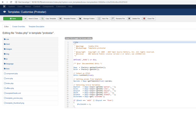Click the site info icon by 'Niet beveiligd'

[16, 2]
